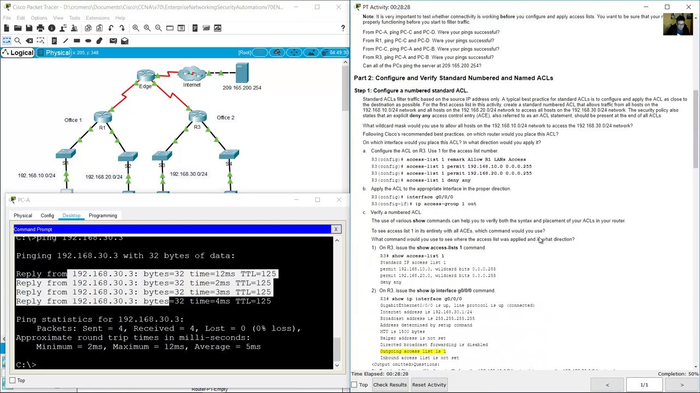Open the Tools menu
The image size is (700, 393).
(74, 18)
